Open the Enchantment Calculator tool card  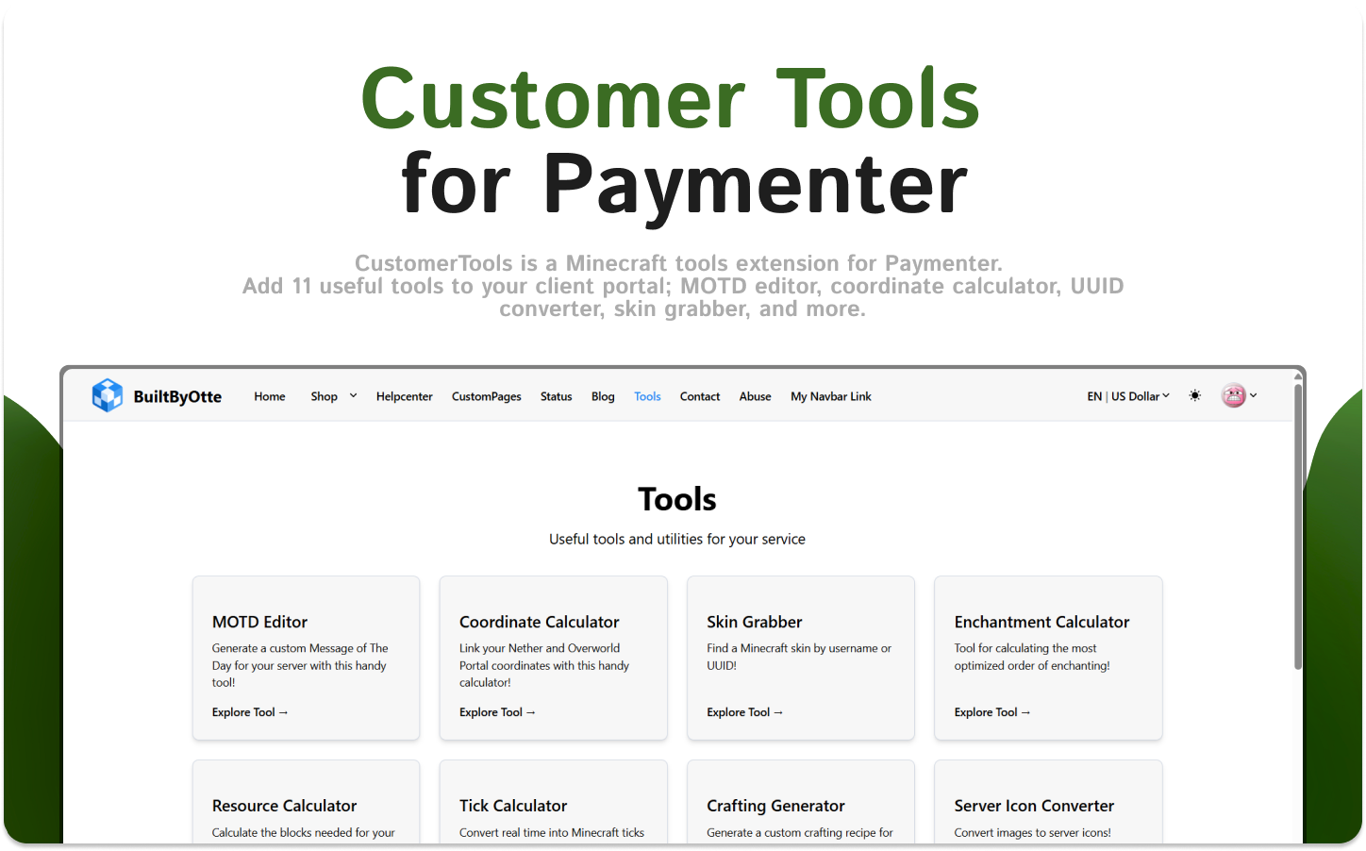pos(1047,658)
